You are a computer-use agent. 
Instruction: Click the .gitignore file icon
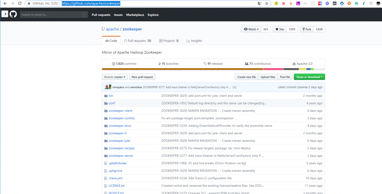pos(106,171)
